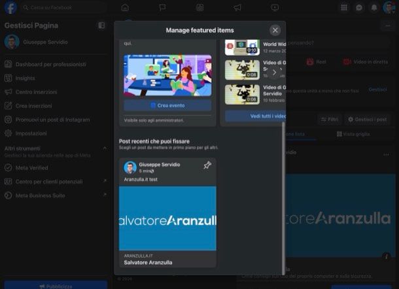The height and width of the screenshot is (289, 399).
Task: Click the Reel button
Action: click(x=317, y=62)
